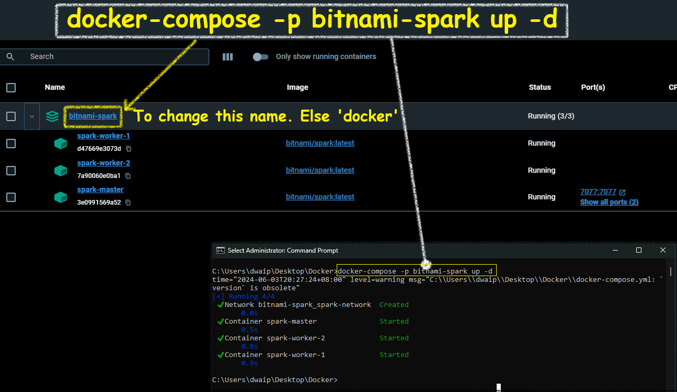This screenshot has width=677, height=392.
Task: Open the spark-worker-1 container link
Action: tap(104, 136)
